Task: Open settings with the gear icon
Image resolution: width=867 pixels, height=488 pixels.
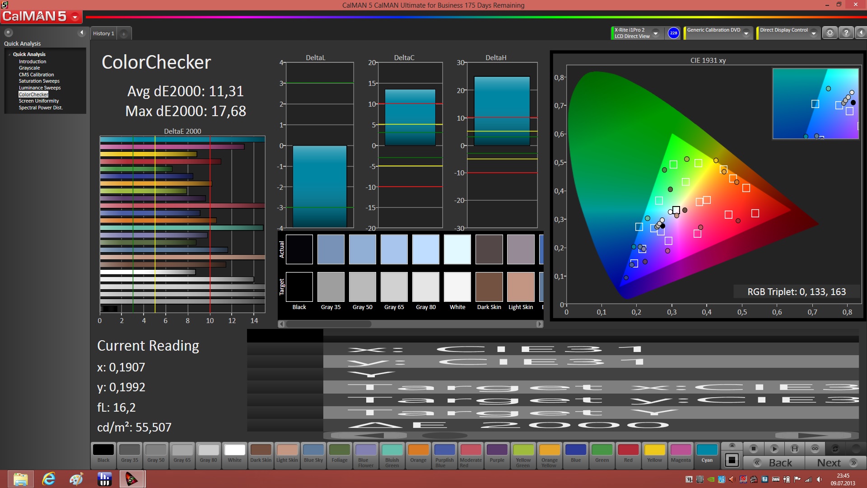Action: (830, 33)
